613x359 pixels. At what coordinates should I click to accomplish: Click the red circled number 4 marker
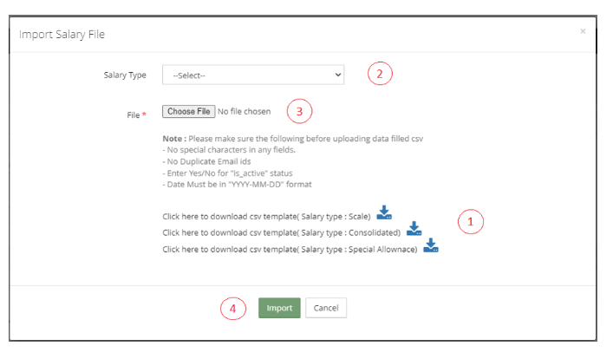(232, 308)
